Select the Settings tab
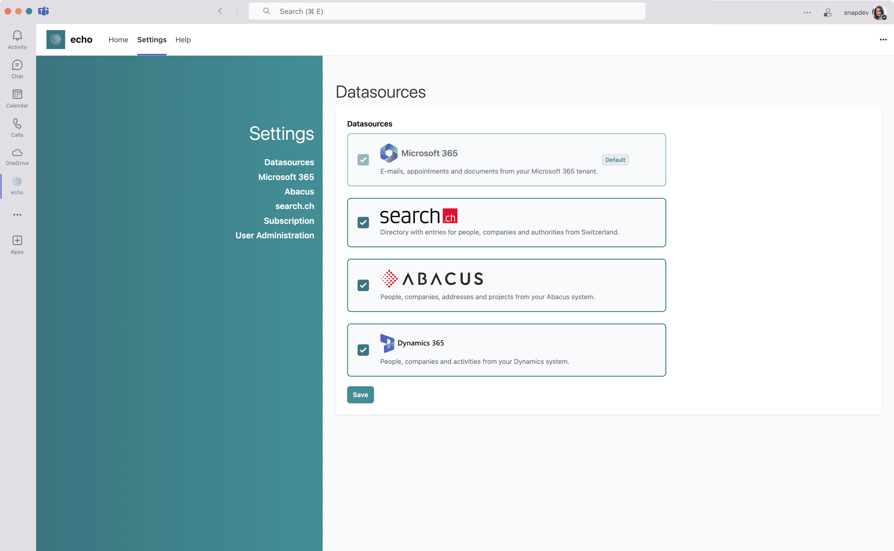 click(152, 39)
